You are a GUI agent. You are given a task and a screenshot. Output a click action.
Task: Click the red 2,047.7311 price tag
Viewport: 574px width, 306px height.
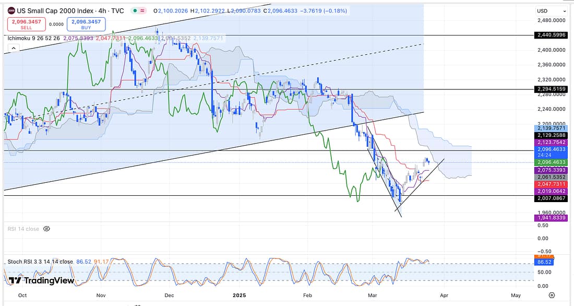click(x=550, y=185)
